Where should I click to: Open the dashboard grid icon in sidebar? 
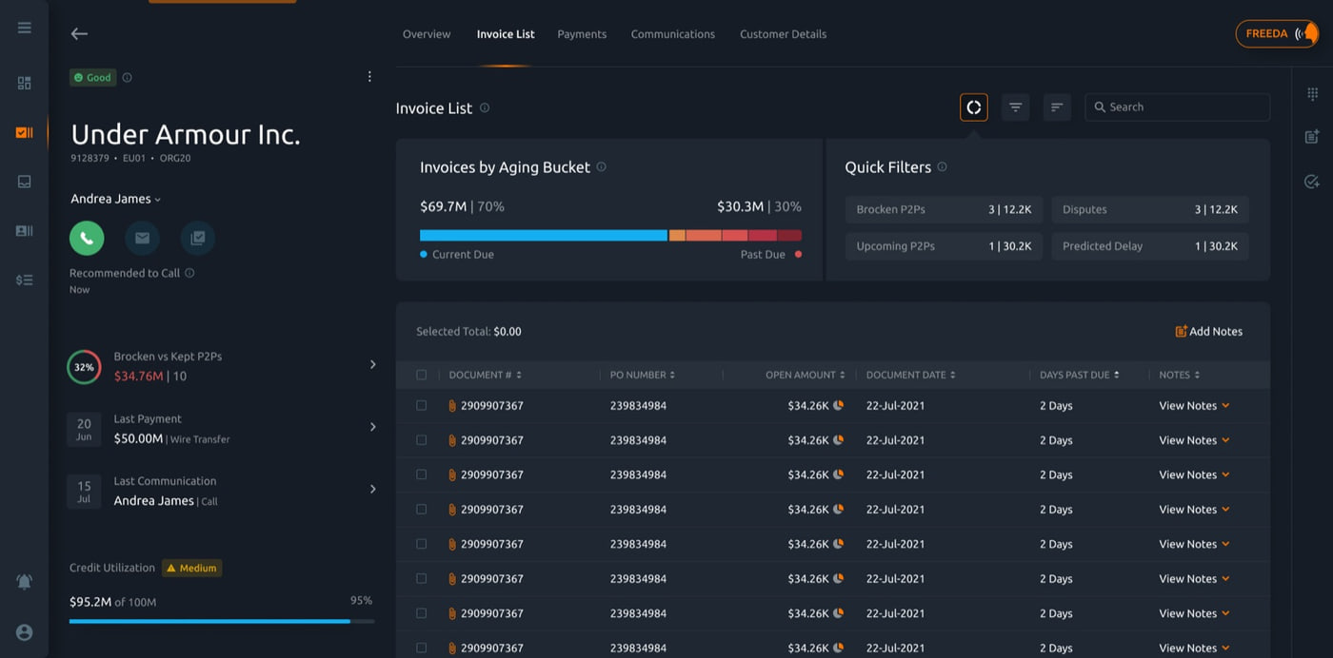point(25,83)
